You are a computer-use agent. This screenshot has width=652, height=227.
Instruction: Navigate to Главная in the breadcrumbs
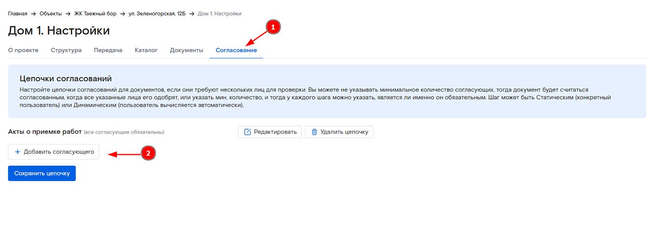(18, 14)
